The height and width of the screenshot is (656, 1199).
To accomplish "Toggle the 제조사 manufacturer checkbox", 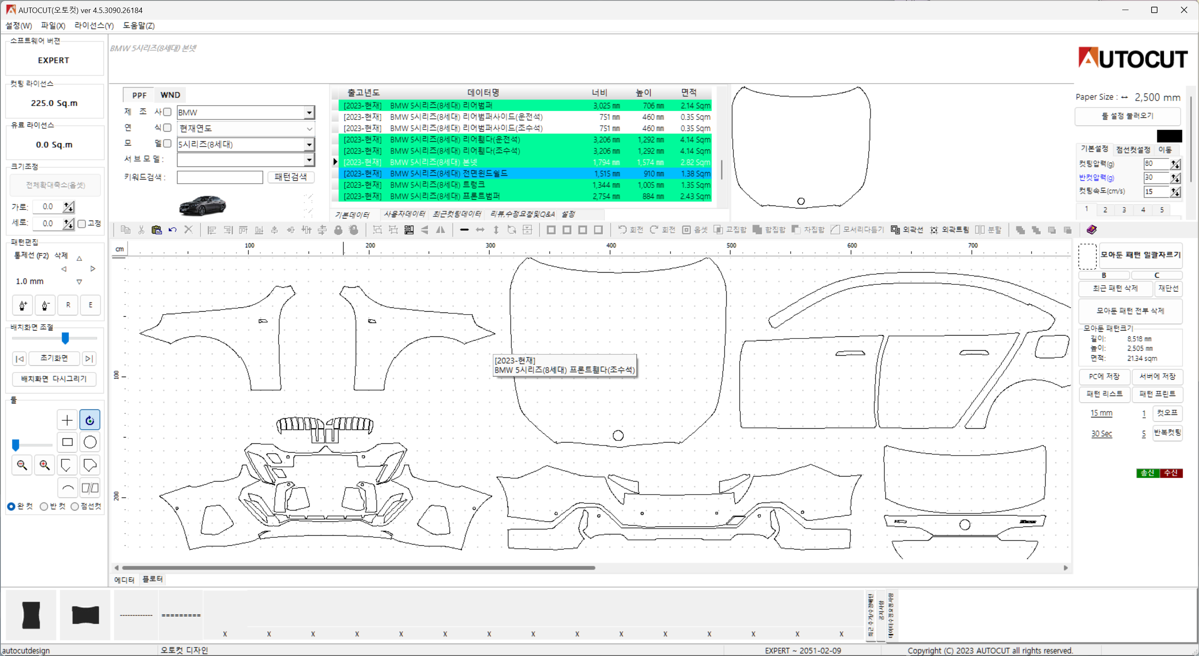I will coord(167,112).
